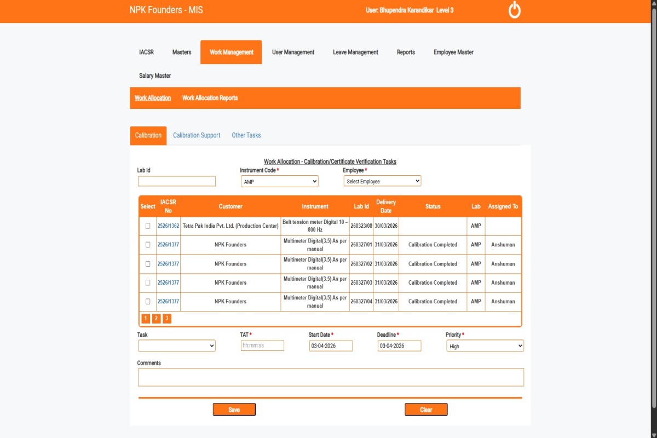
Task: Open IACSR link 2526/1362
Action: [168, 226]
